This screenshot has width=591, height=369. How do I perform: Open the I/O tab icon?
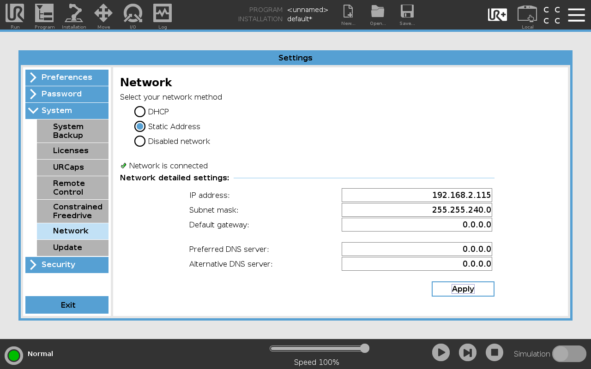coord(133,13)
